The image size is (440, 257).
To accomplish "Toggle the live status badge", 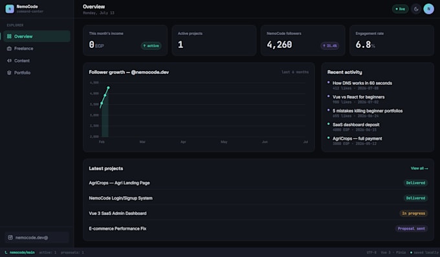I will click(x=400, y=9).
